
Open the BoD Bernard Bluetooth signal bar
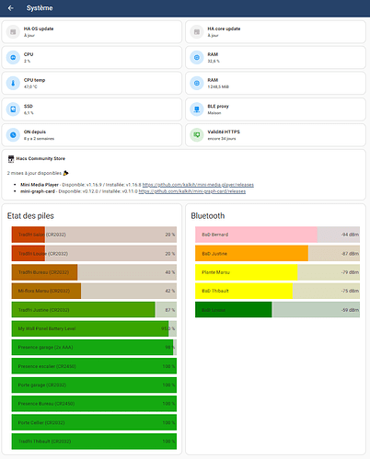(x=277, y=235)
